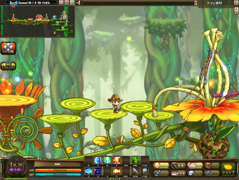Click the top-right panel title text
Image resolution: width=239 pixels, height=180 pixels.
[x=214, y=3]
